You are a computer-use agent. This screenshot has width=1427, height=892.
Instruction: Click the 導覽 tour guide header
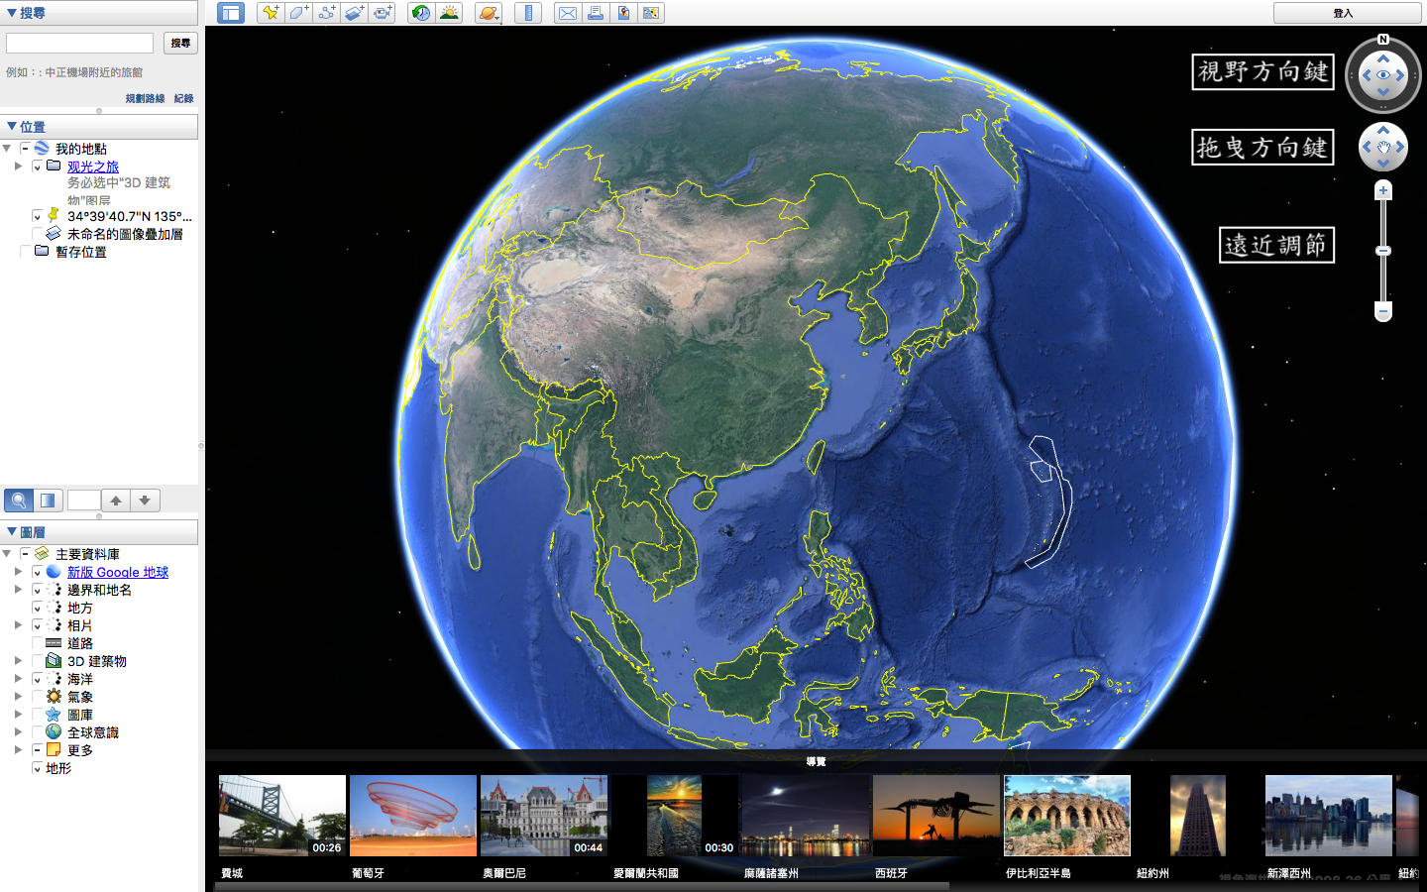point(816,761)
